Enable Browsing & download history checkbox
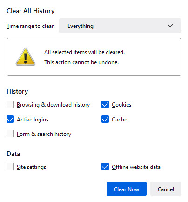 (x=10, y=104)
